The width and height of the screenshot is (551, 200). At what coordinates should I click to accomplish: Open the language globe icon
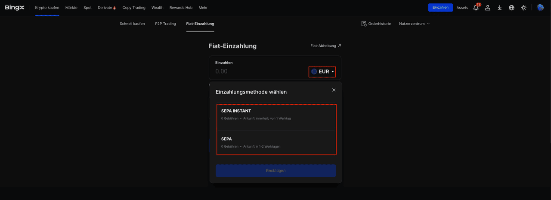511,8
